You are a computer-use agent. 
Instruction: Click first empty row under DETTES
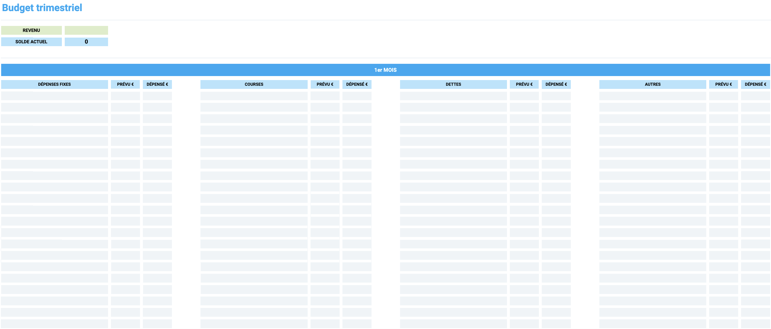tap(453, 96)
